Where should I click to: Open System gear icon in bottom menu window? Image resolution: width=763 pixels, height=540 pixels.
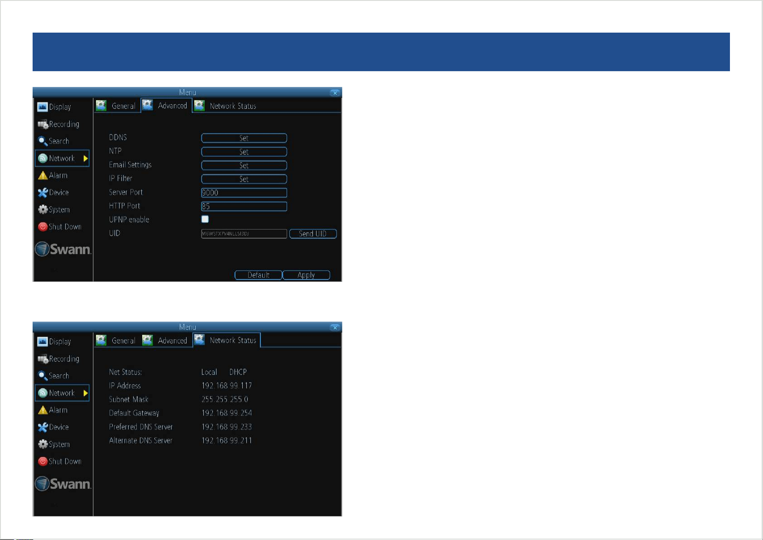43,444
